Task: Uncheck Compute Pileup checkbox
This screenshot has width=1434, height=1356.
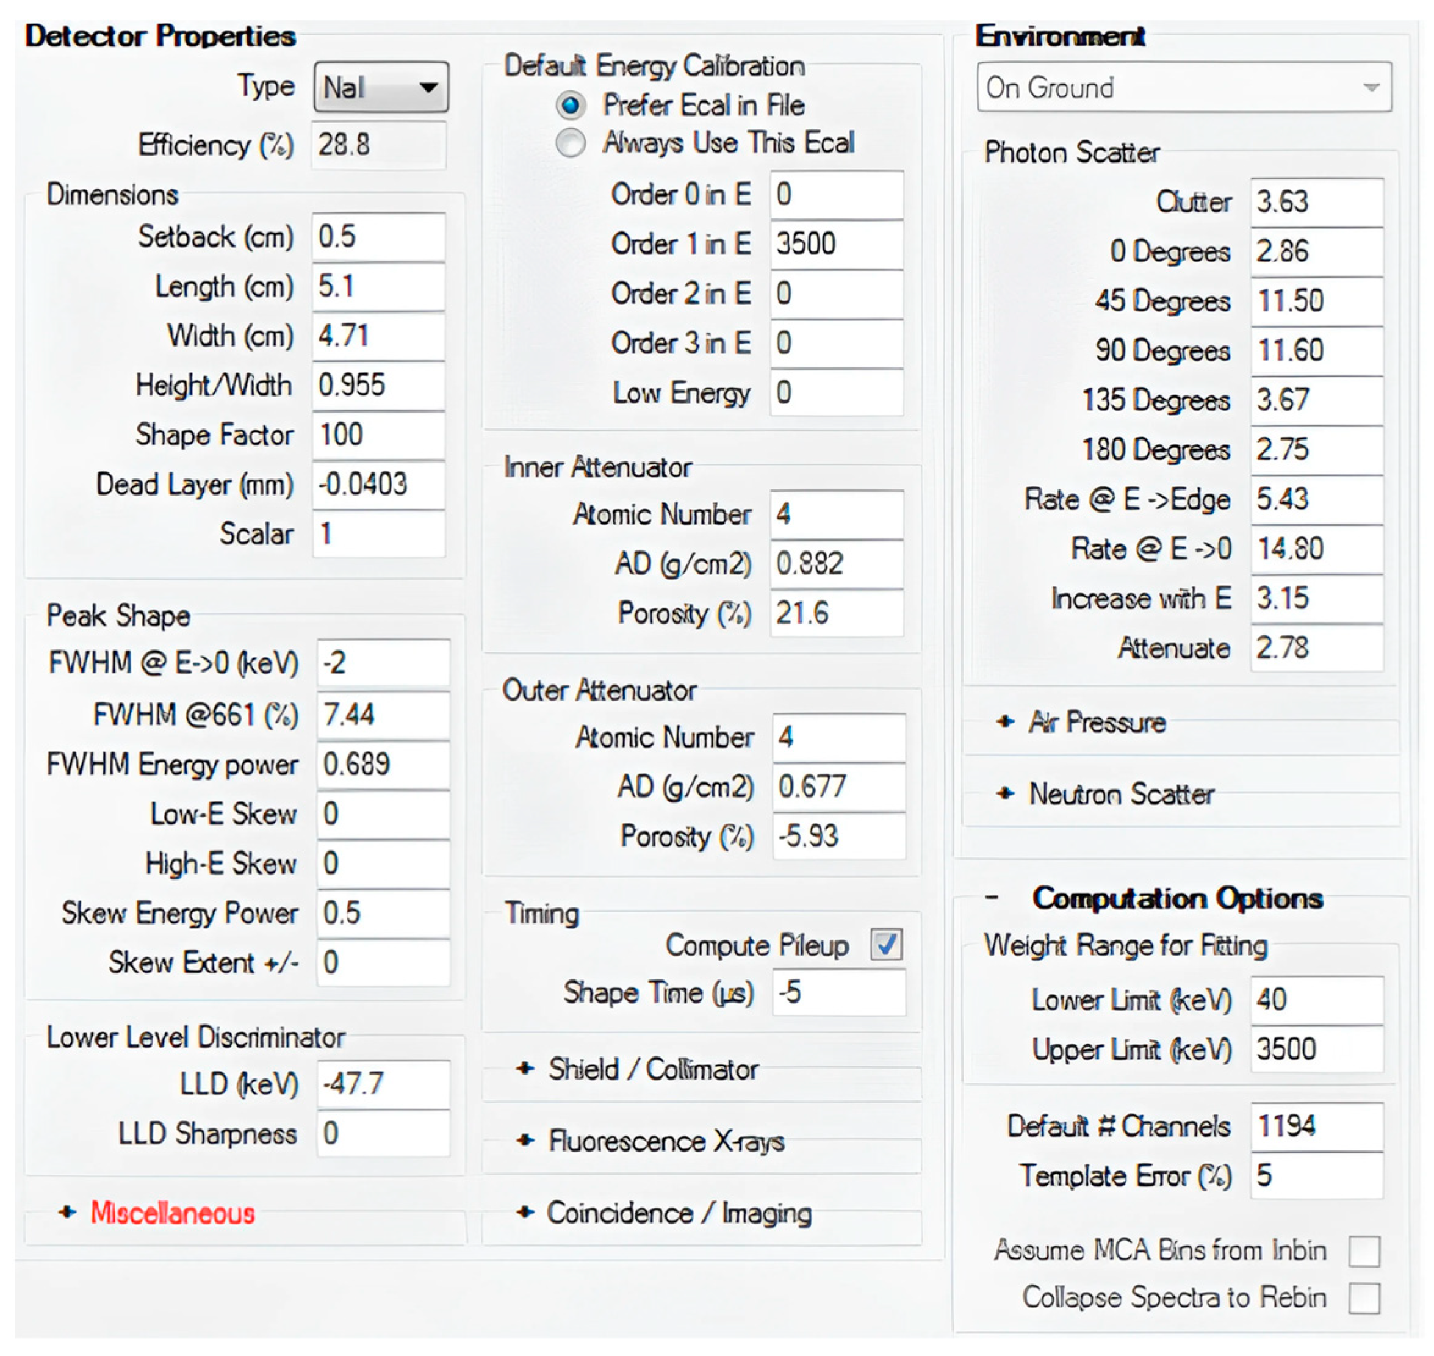Action: 886,945
